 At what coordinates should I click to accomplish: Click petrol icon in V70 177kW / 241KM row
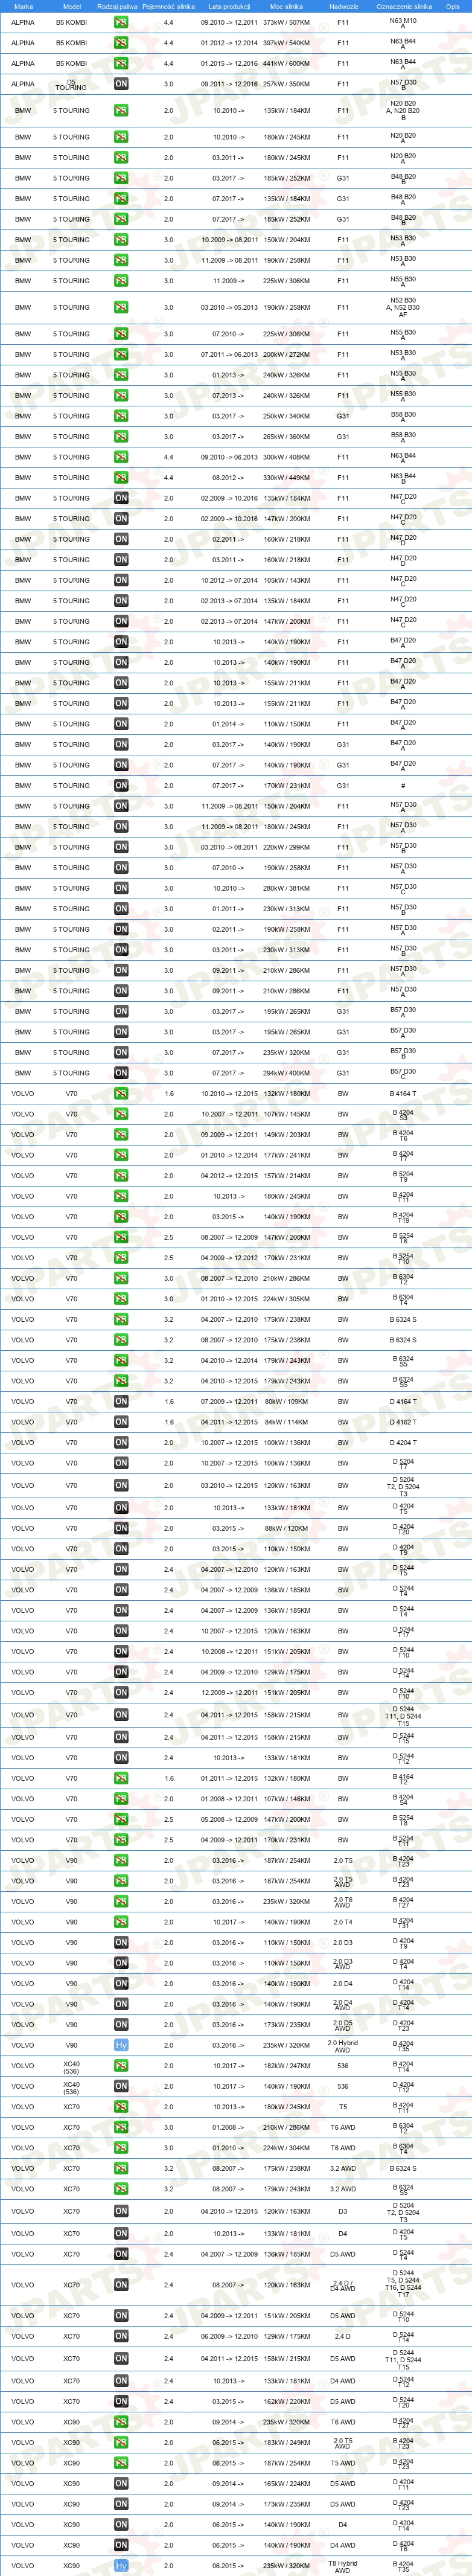pyautogui.click(x=121, y=1155)
